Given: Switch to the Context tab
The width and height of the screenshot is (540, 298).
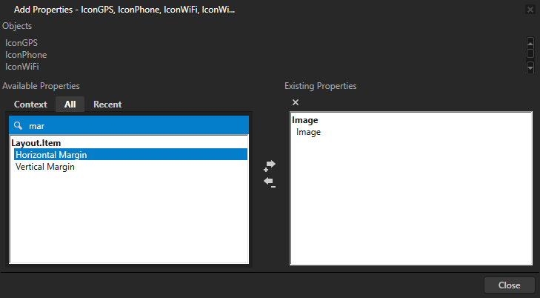Looking at the screenshot, I should pyautogui.click(x=30, y=105).
